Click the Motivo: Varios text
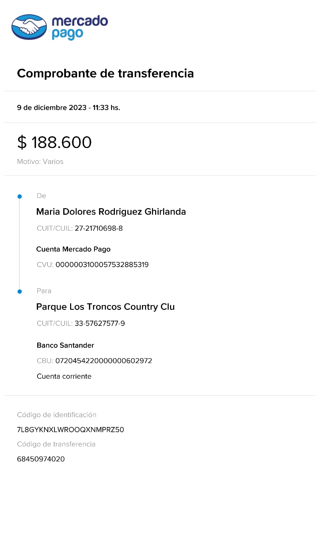This screenshot has width=320, height=534. [x=40, y=162]
